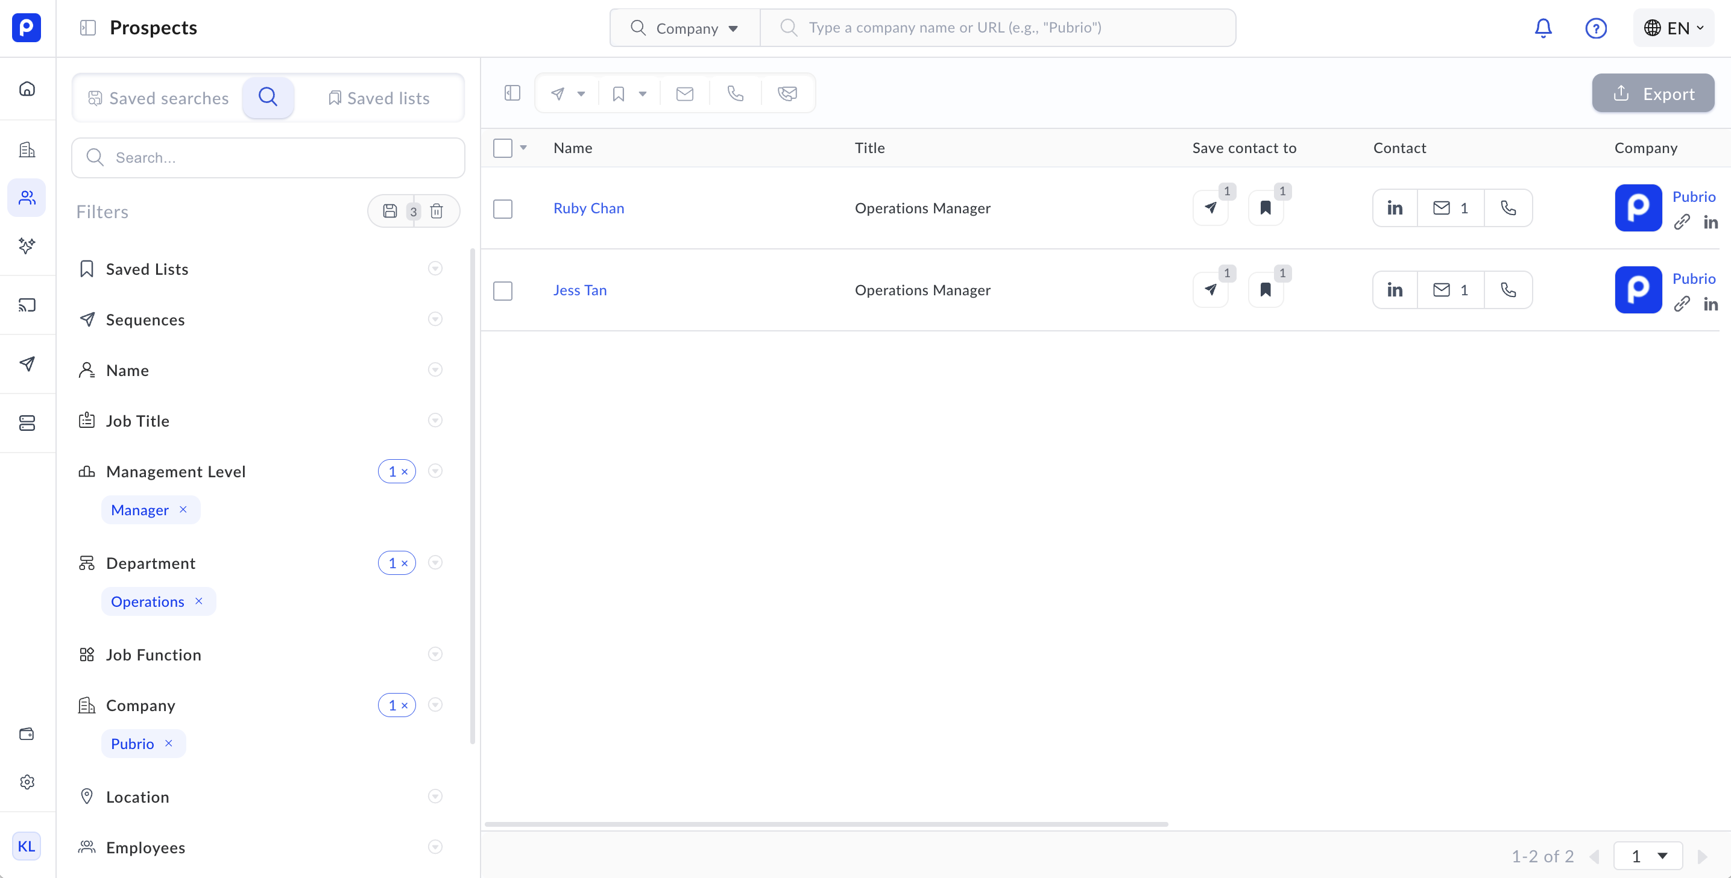Click the Export button
This screenshot has width=1731, height=878.
1653,93
